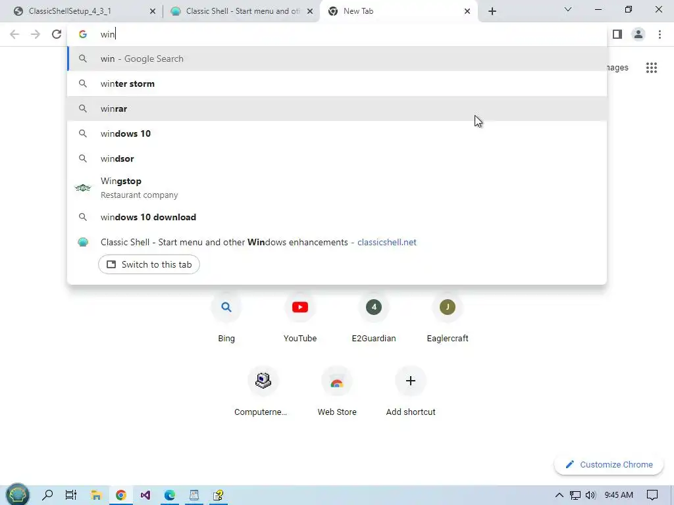Pick the 'windows 10' suggestion
674x505 pixels.
pyautogui.click(x=338, y=133)
